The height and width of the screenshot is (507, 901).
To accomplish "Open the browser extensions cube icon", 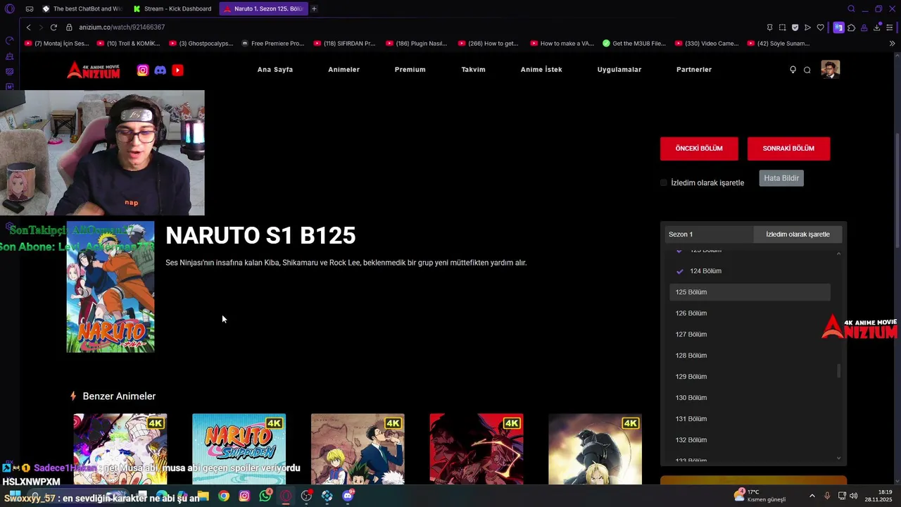I will point(851,27).
